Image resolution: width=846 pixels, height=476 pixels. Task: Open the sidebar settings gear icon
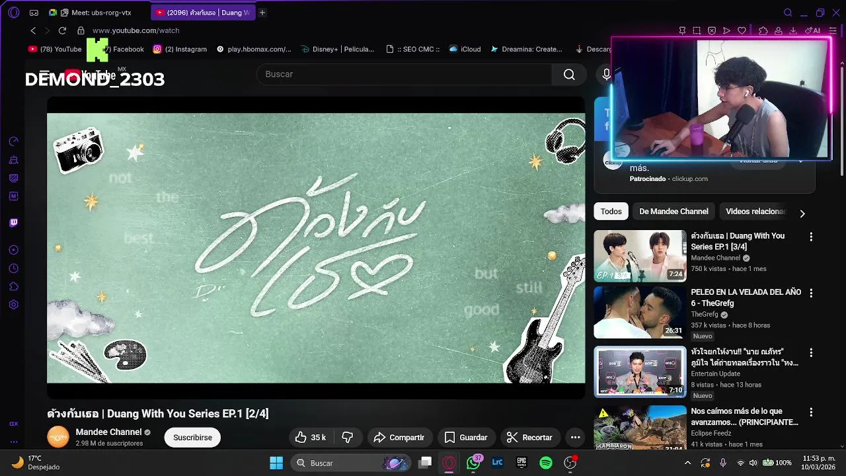pyautogui.click(x=14, y=305)
